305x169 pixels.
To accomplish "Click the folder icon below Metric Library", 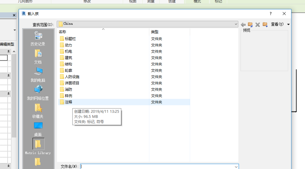I will coord(38,162).
